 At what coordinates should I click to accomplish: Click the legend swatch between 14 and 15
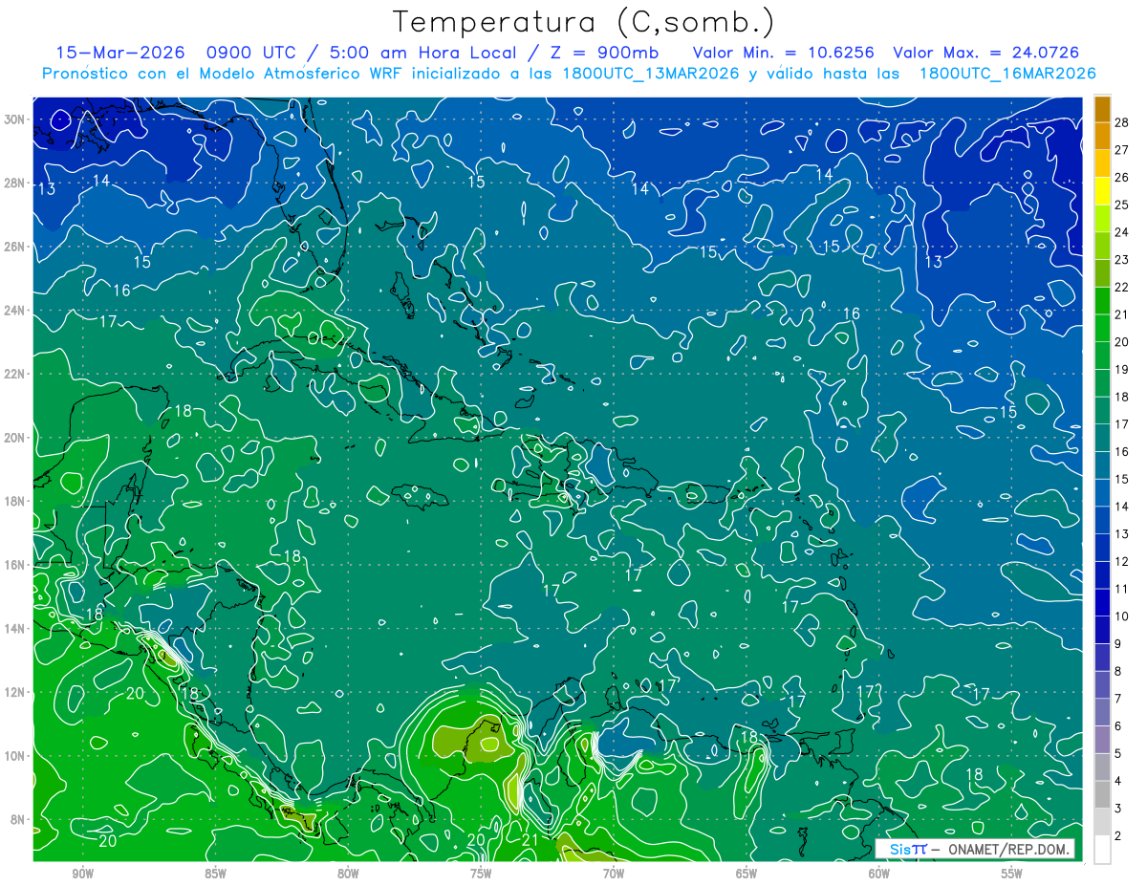pyautogui.click(x=1102, y=493)
